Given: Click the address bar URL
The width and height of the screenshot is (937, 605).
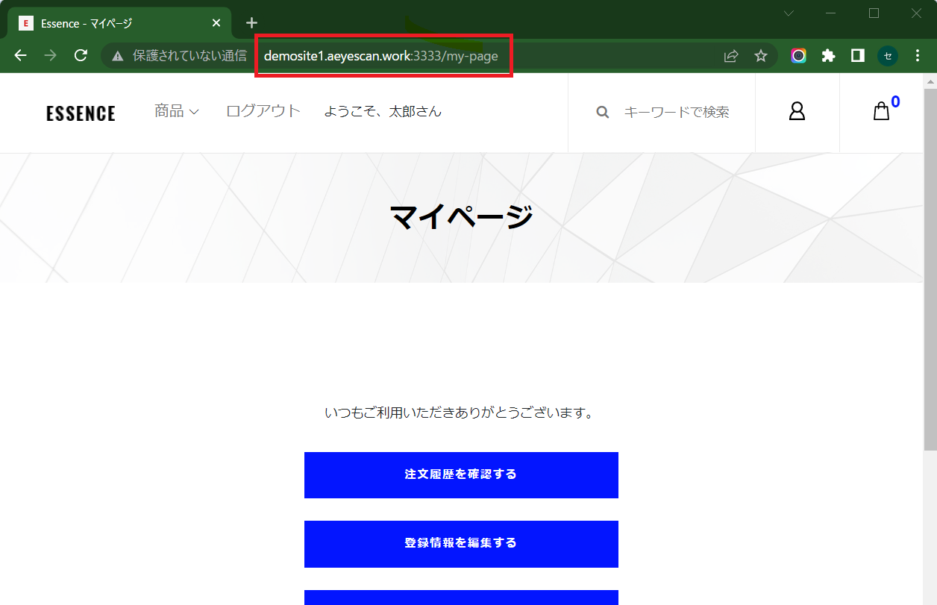Looking at the screenshot, I should pos(381,56).
